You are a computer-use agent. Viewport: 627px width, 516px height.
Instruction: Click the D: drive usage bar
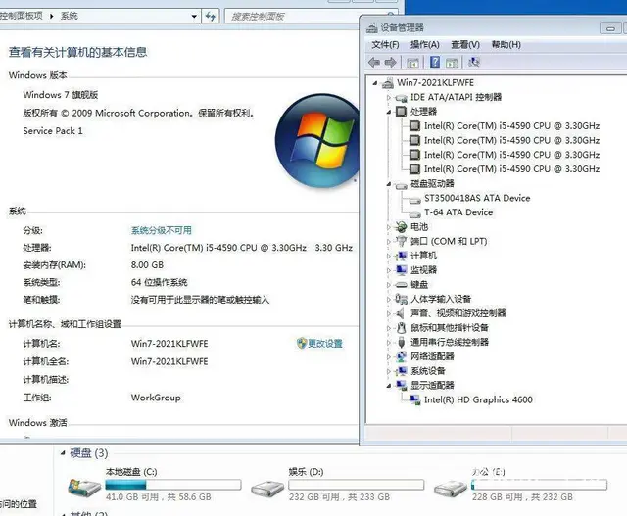357,485
